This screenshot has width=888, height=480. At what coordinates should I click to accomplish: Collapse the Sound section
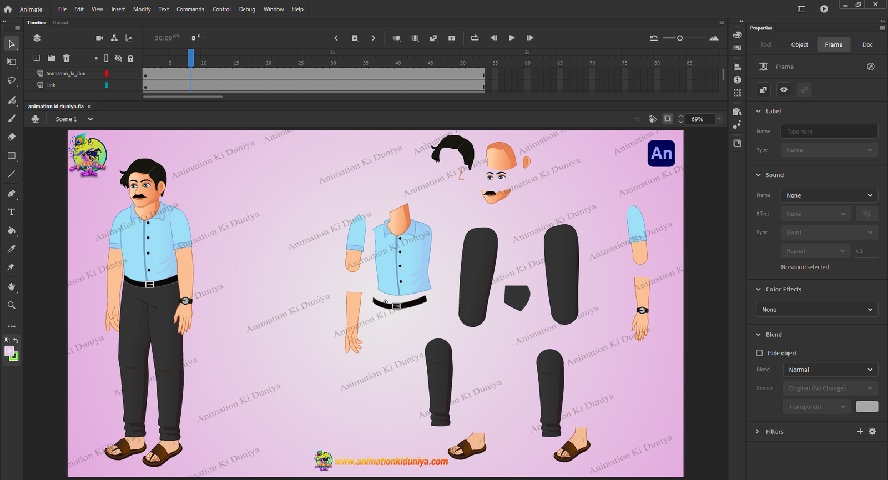tap(758, 175)
